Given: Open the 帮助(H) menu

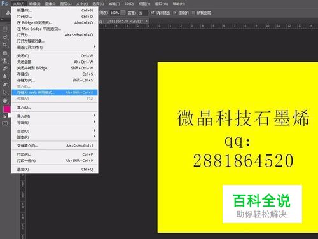Looking at the screenshot, I should (x=179, y=4).
